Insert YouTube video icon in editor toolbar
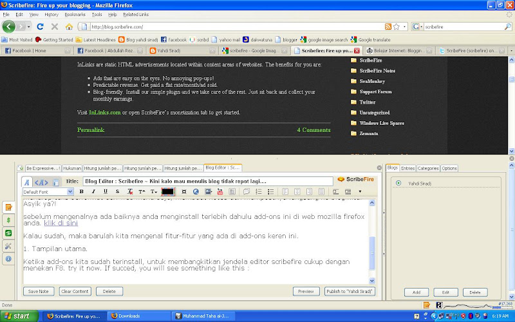This screenshot has height=322, width=515. (x=220, y=191)
